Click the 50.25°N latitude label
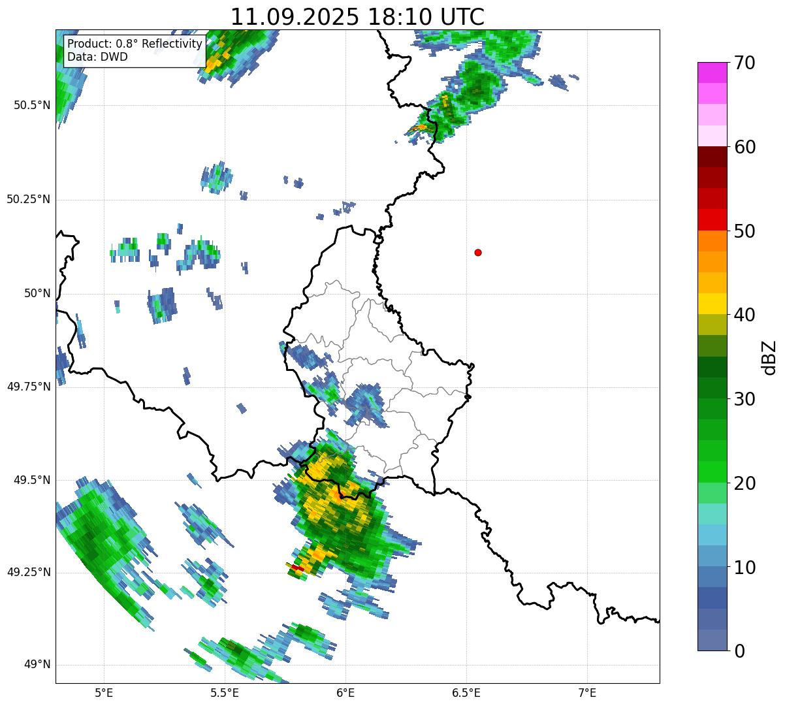 coord(28,199)
